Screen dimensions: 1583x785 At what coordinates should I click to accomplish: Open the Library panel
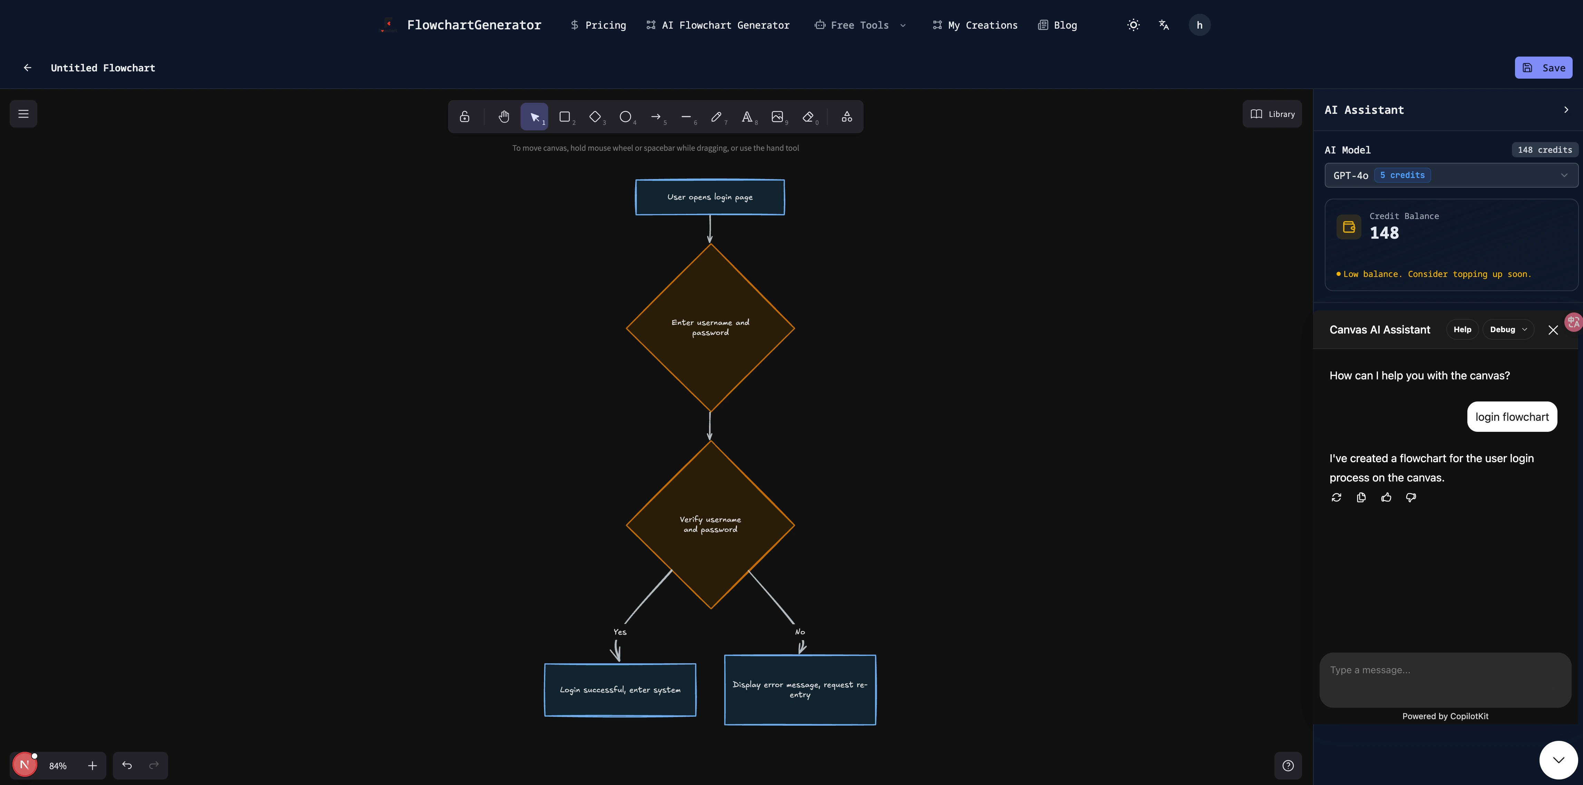tap(1272, 114)
